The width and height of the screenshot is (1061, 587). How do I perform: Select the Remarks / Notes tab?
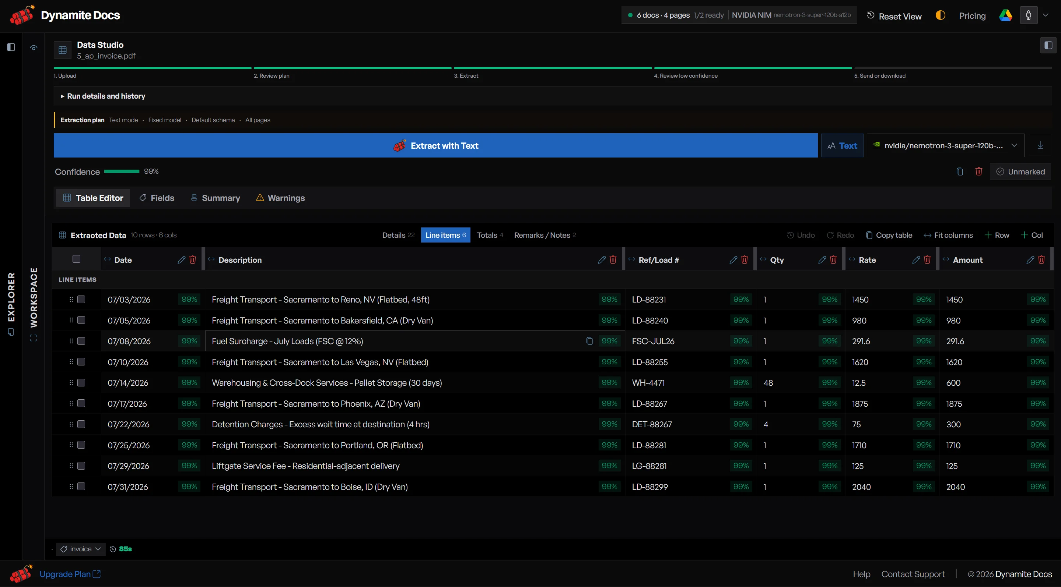(x=545, y=235)
